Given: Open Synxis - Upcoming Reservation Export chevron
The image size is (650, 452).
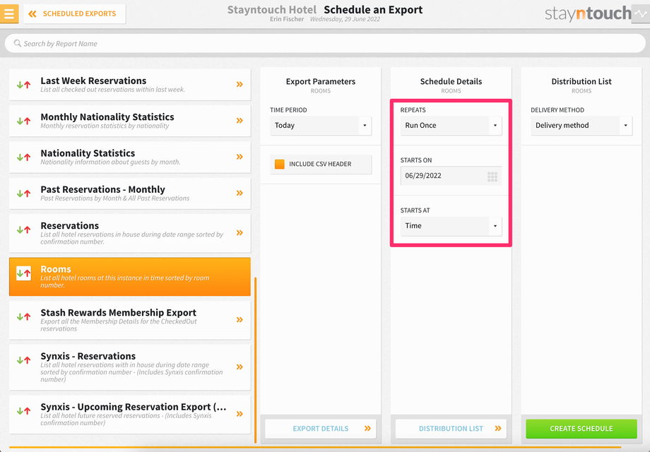Looking at the screenshot, I should pyautogui.click(x=240, y=413).
